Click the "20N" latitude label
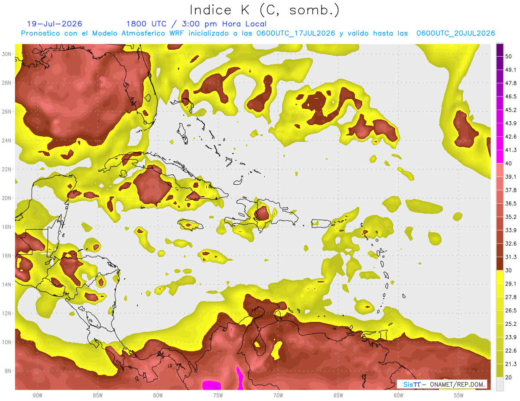The height and width of the screenshot is (401, 520). coord(6,198)
